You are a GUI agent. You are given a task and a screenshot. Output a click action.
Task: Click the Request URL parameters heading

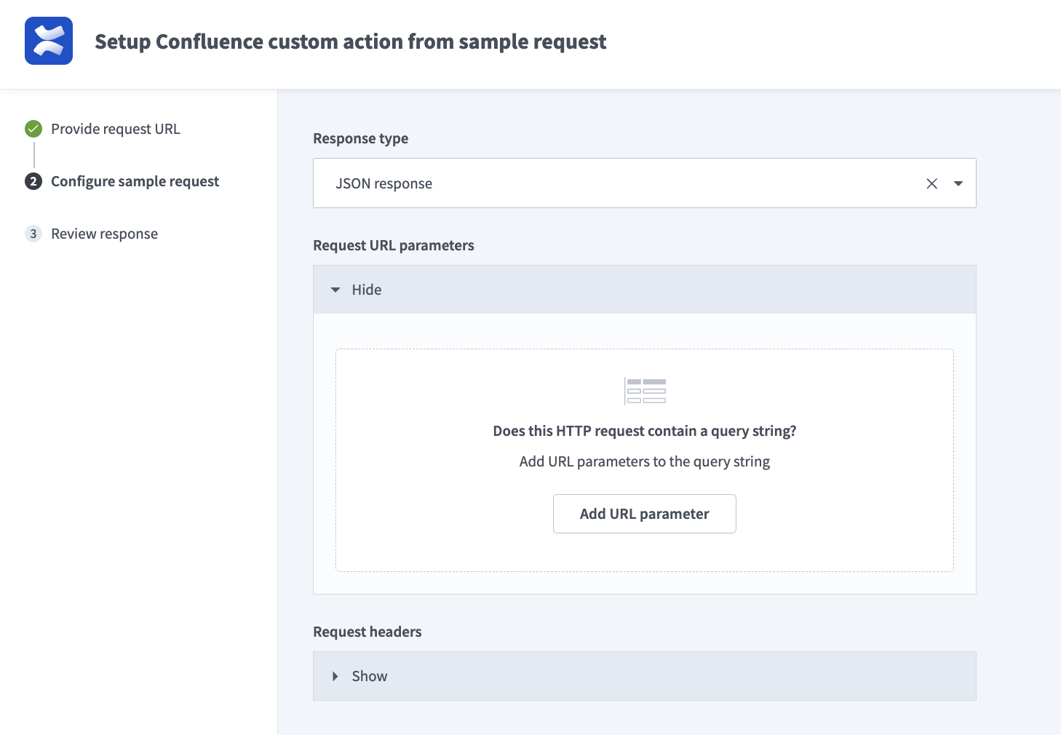coord(393,245)
